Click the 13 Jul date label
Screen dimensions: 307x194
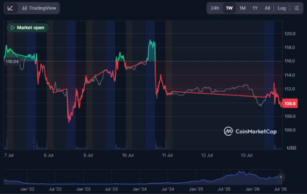(x=247, y=155)
